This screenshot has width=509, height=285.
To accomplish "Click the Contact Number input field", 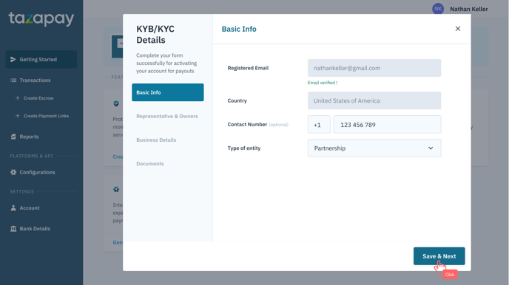I will point(387,124).
